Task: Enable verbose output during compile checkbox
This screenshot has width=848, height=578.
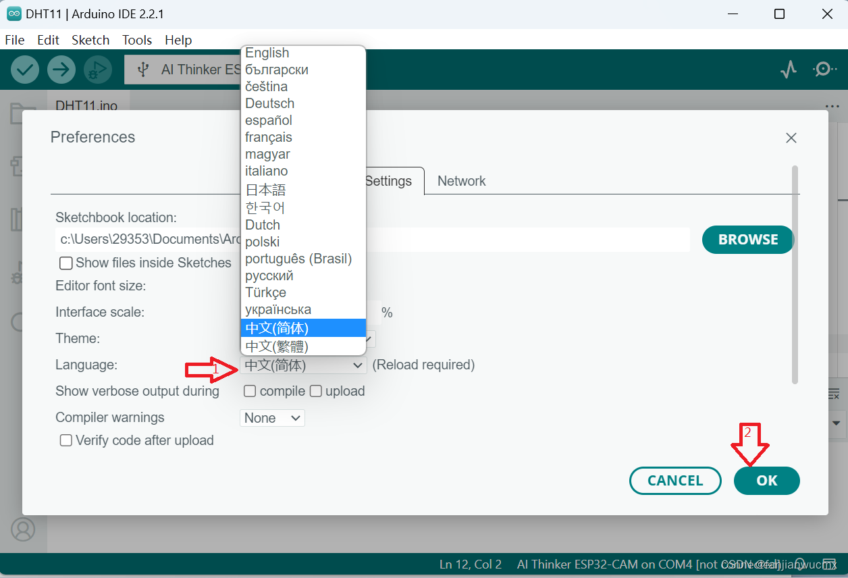Action: (250, 391)
